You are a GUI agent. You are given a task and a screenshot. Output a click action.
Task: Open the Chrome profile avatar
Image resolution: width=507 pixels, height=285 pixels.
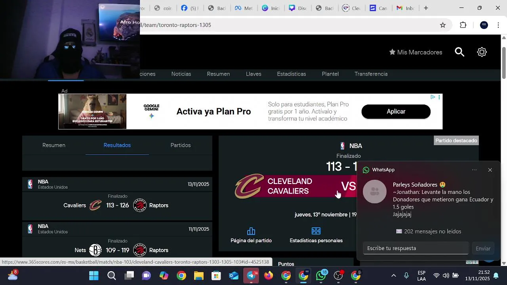coord(484,25)
